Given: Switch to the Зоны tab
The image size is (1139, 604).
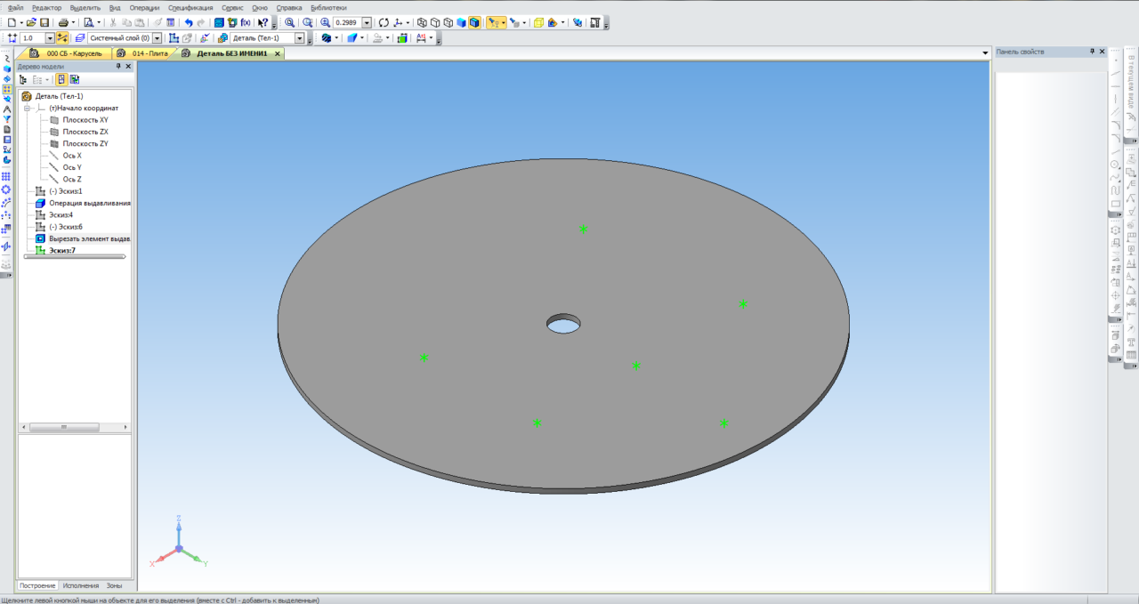Looking at the screenshot, I should click(115, 586).
